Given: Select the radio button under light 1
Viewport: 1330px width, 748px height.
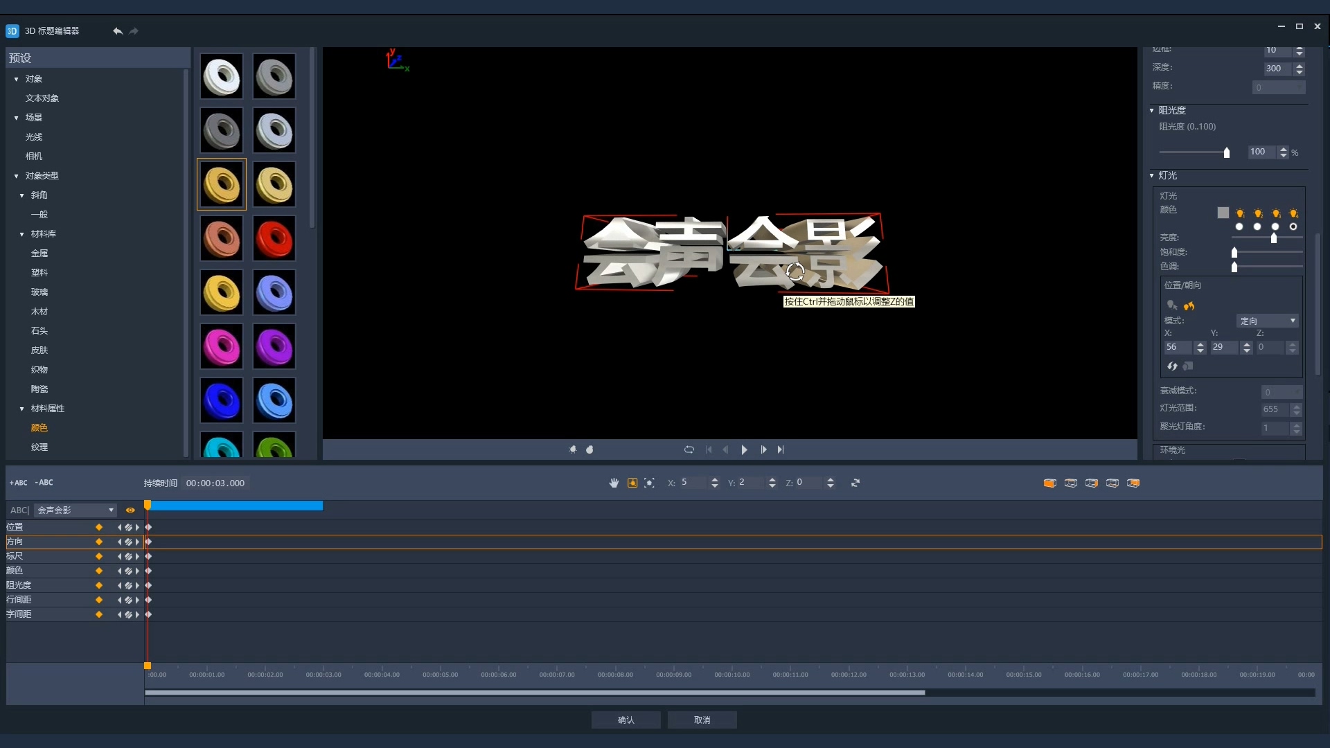Looking at the screenshot, I should pyautogui.click(x=1239, y=226).
